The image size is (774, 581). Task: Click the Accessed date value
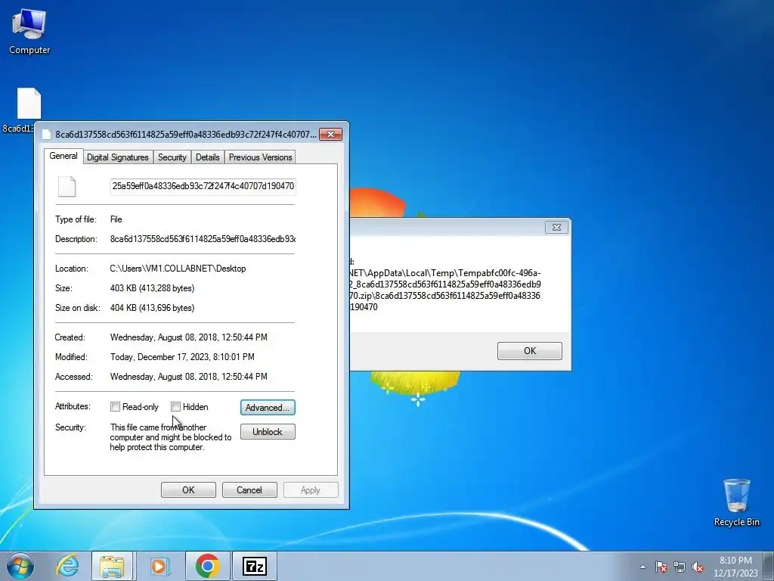[188, 377]
